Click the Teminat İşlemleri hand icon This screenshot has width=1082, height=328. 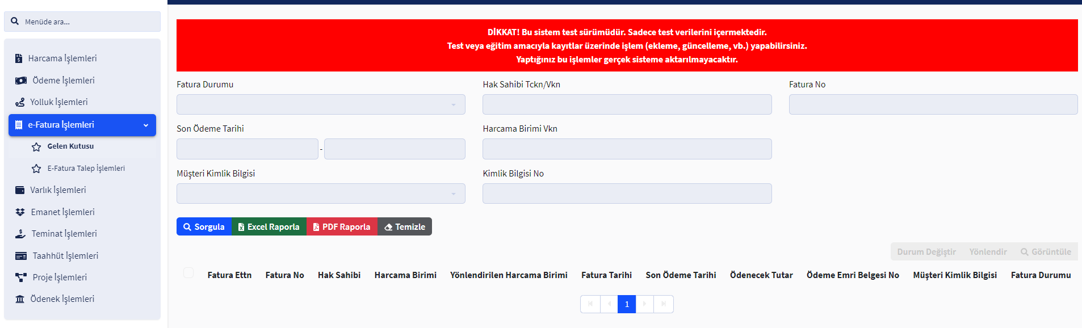pyautogui.click(x=20, y=234)
